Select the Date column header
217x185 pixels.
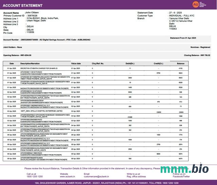tap(12, 63)
